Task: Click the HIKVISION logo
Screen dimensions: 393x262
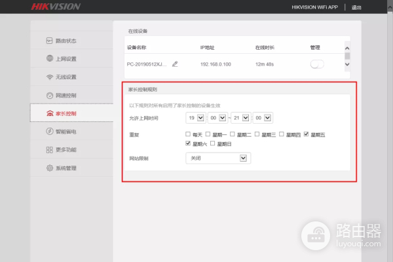Action: (x=56, y=7)
